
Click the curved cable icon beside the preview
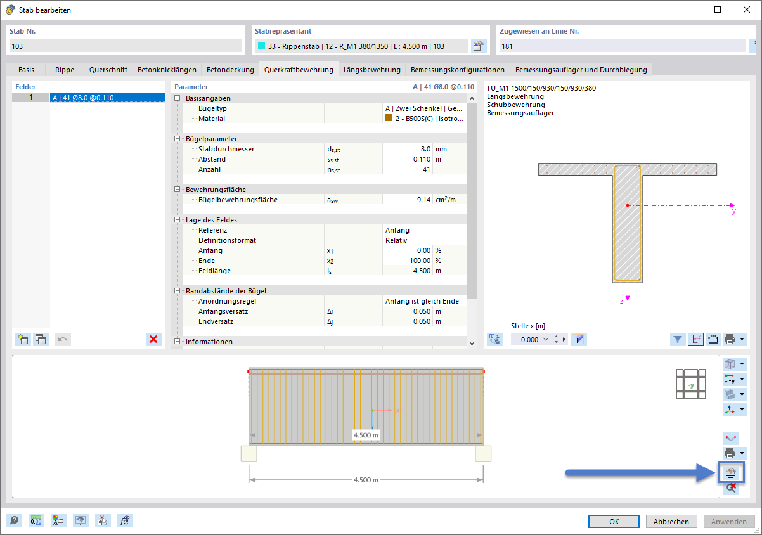[x=731, y=437]
